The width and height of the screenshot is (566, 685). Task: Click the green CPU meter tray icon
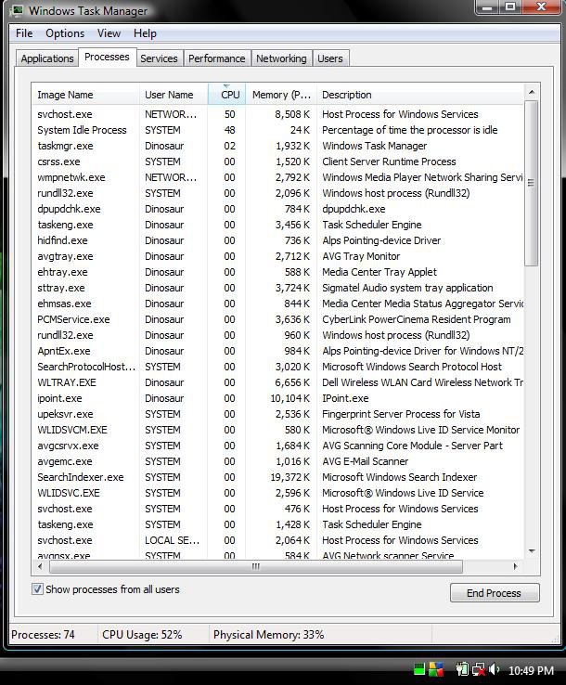[418, 669]
